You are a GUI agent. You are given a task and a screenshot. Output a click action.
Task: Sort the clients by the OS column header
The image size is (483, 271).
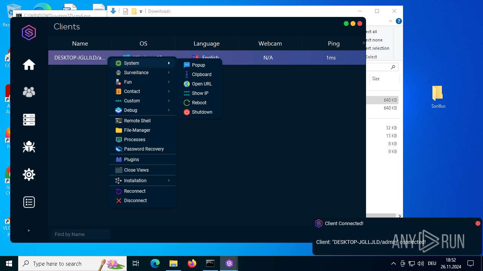point(143,44)
